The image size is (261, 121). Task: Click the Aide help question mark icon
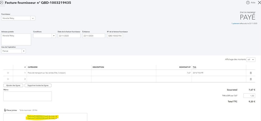(248, 3)
